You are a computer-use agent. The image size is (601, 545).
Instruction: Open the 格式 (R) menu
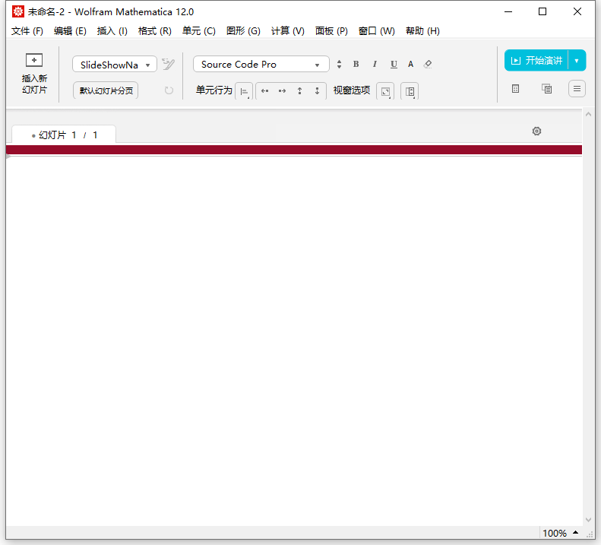point(154,31)
